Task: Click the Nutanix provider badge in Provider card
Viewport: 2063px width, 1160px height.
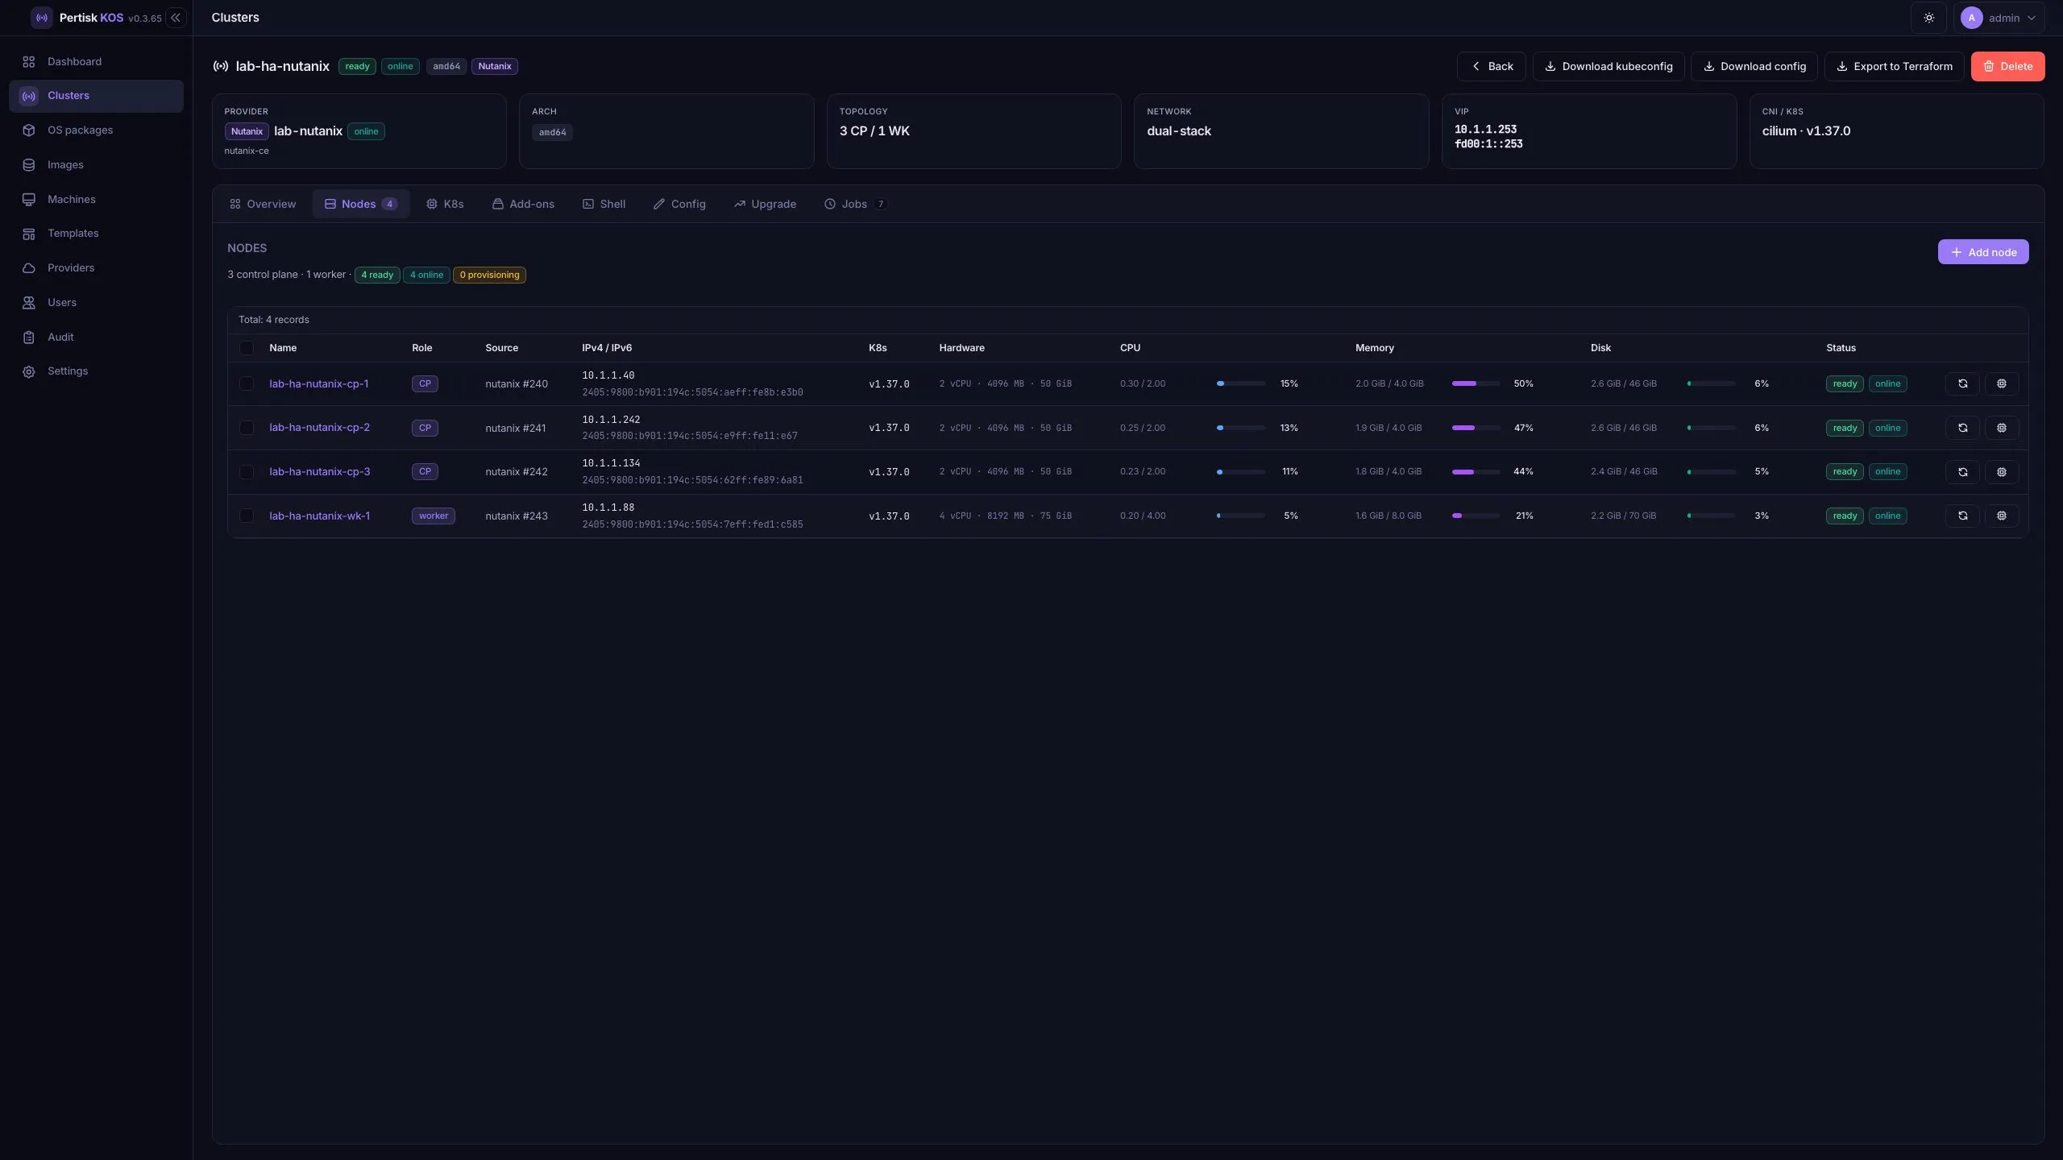Action: (x=247, y=131)
